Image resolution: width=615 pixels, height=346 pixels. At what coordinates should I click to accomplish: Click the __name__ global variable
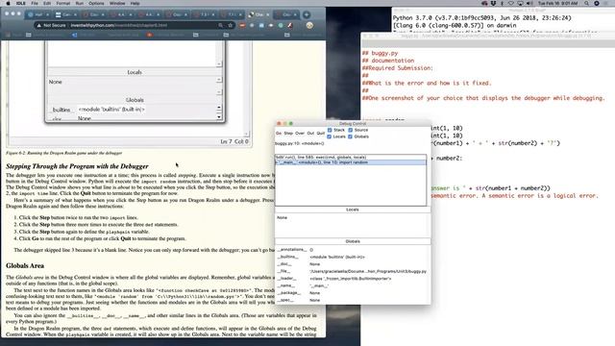click(x=286, y=285)
